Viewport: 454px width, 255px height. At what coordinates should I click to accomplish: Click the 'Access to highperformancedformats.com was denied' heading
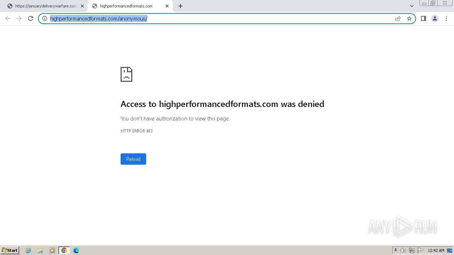click(x=222, y=104)
